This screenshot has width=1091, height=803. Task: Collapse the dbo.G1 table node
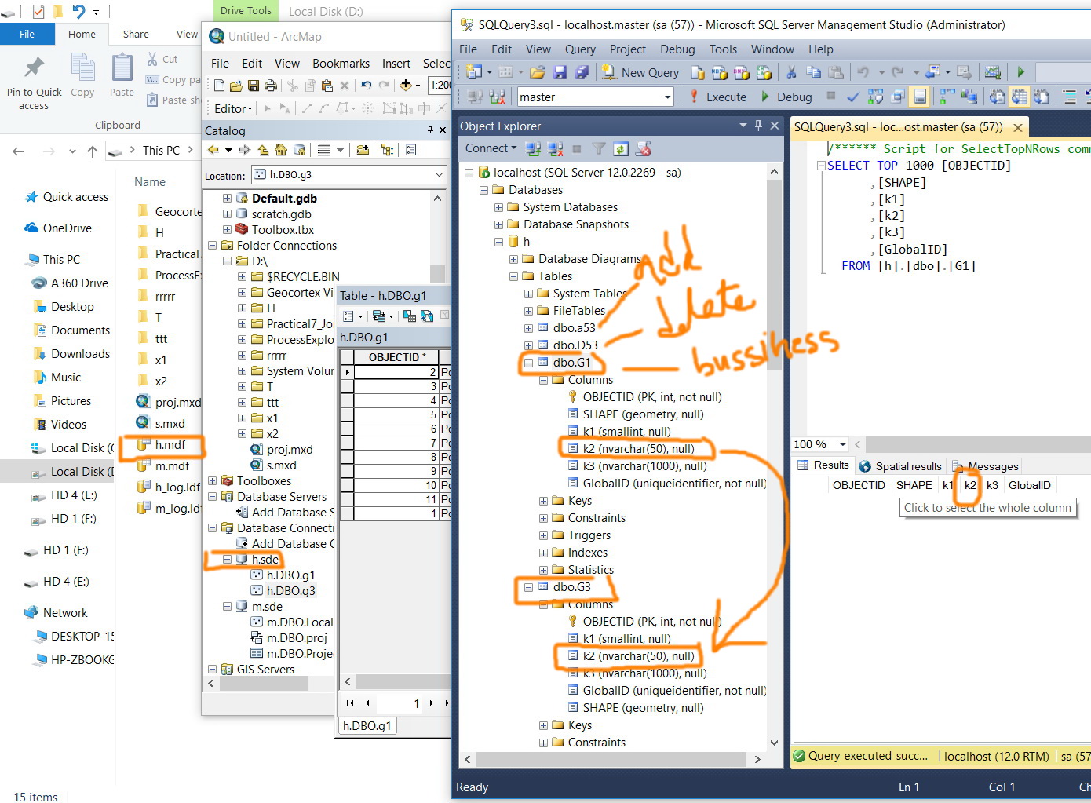529,363
